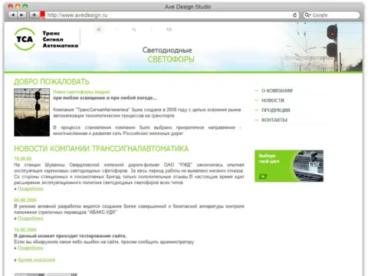Click the НОВОСТИ КОМПАНИИ ТРАНССИГНАЛАВТОМАТИКА heading

101,149
